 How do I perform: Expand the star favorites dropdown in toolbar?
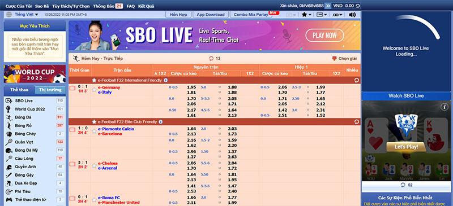coord(306,15)
